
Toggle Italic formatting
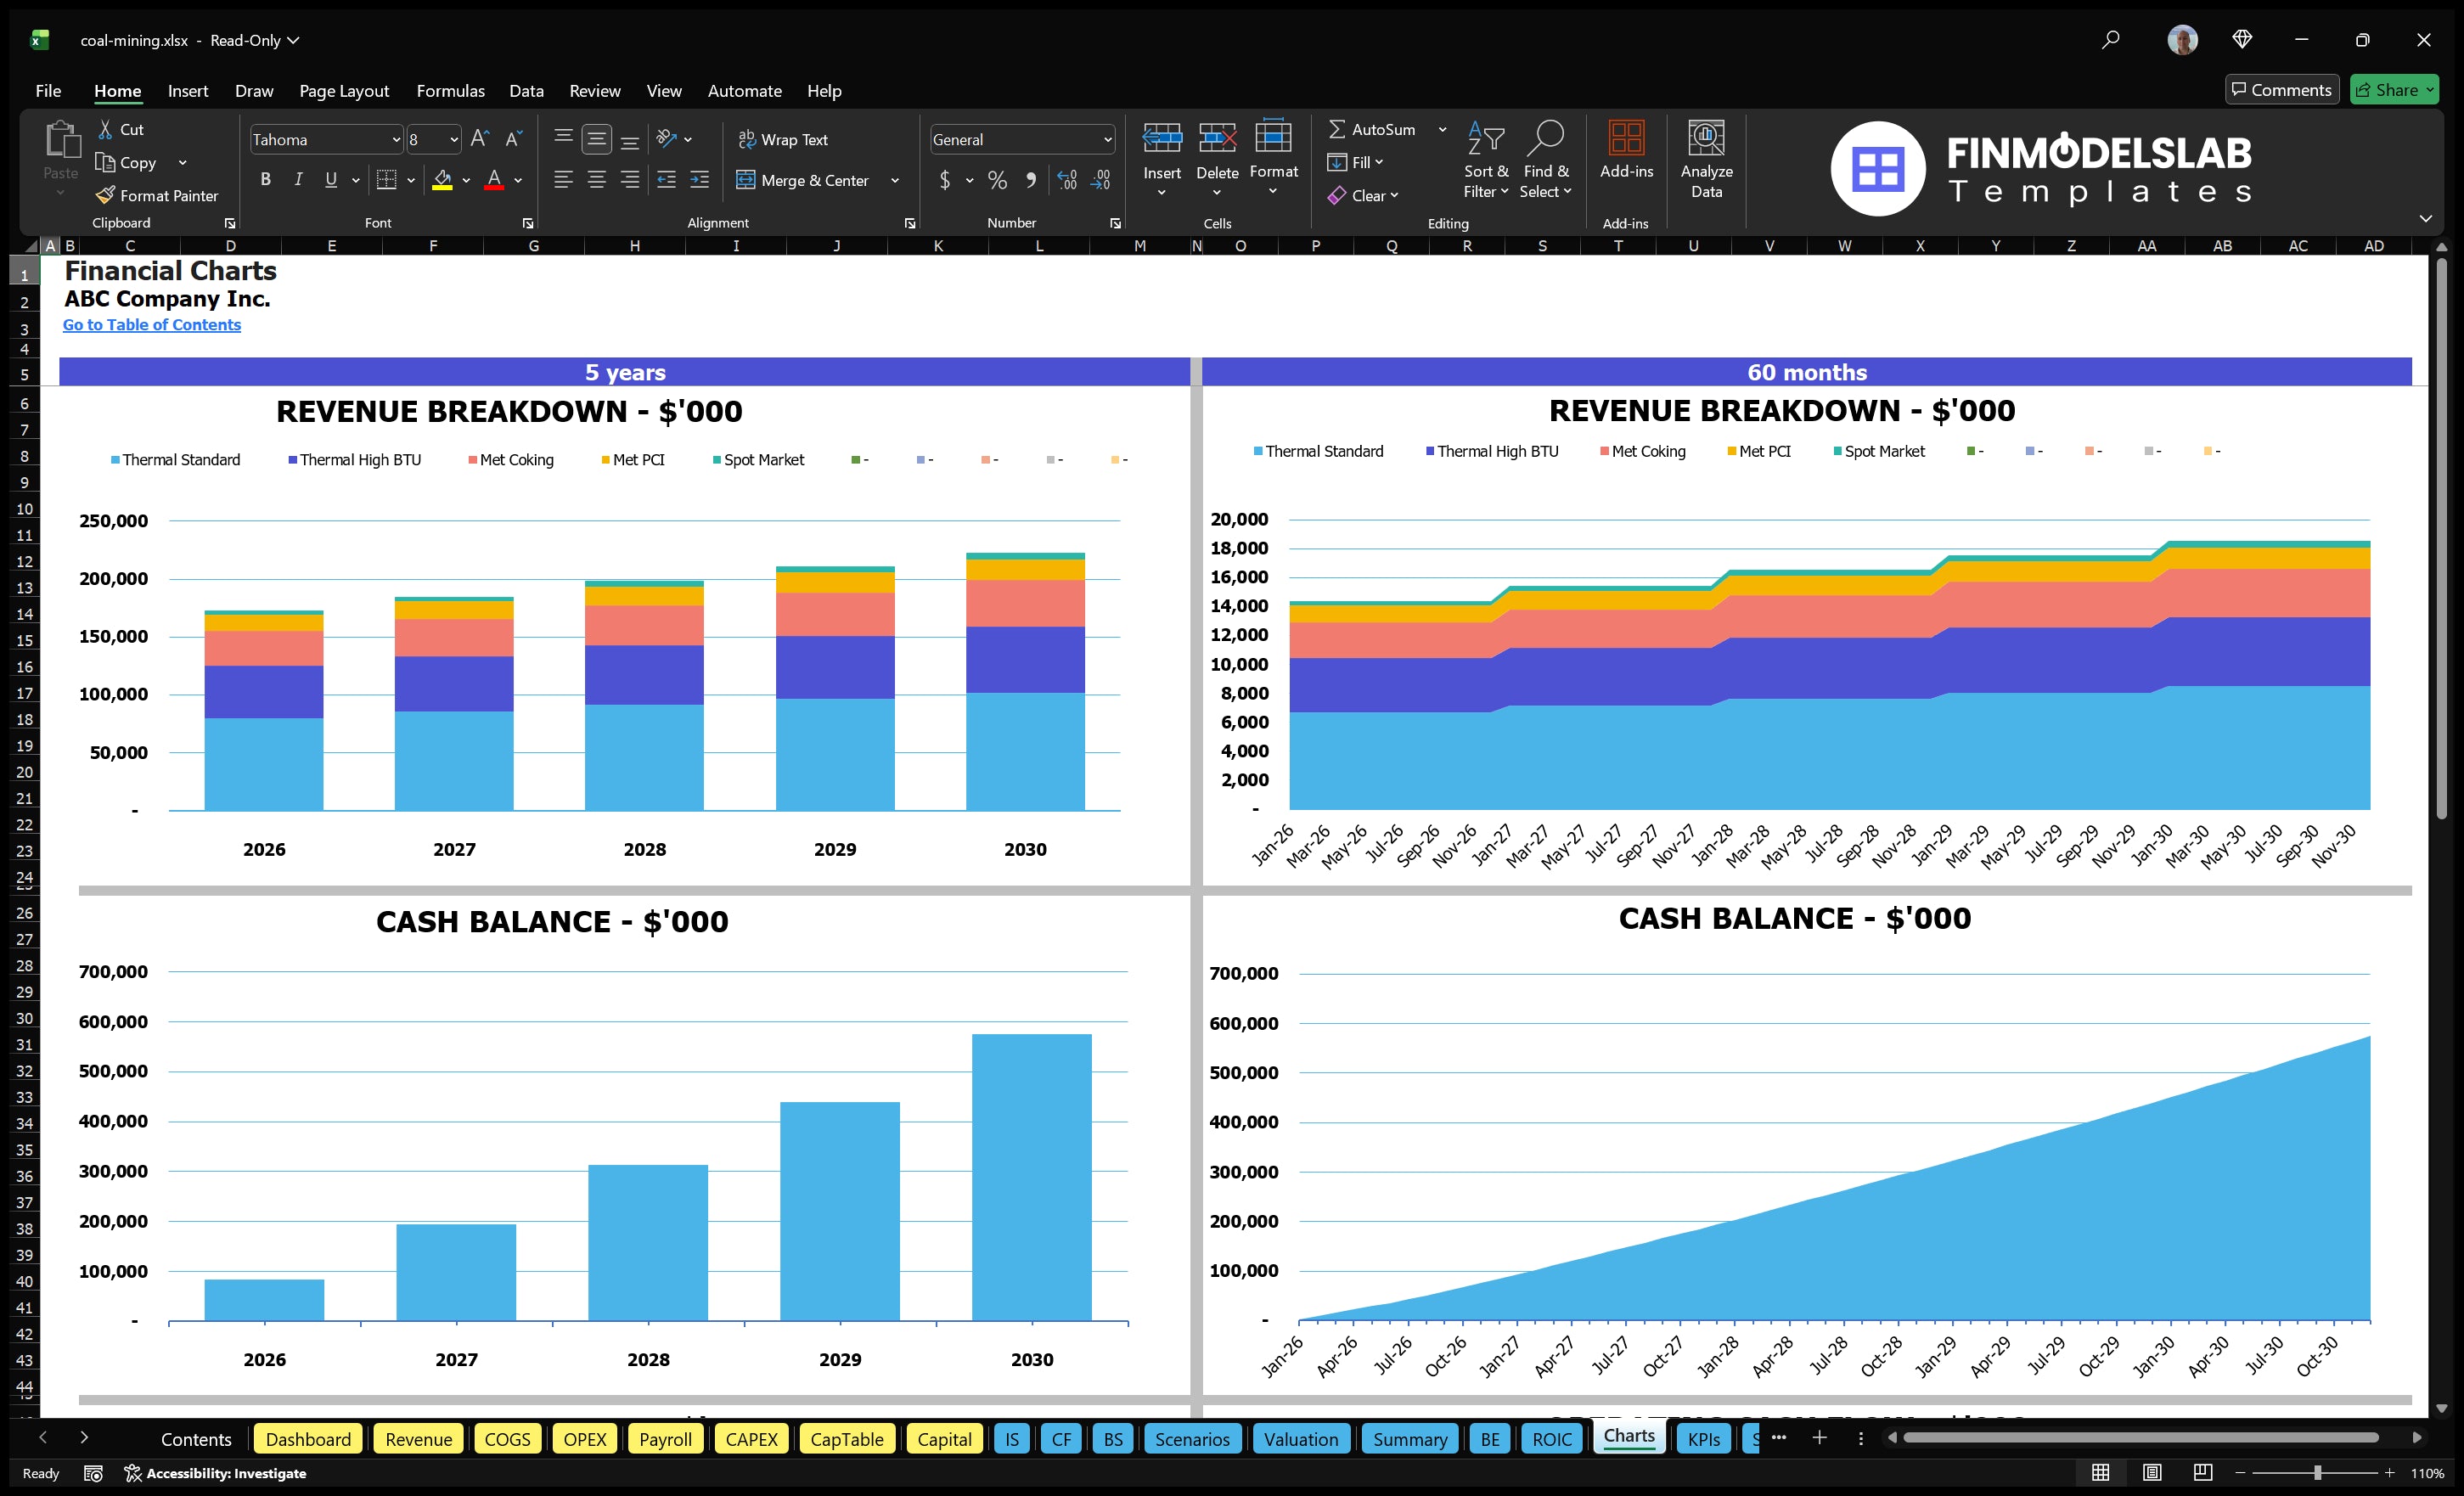pos(297,179)
